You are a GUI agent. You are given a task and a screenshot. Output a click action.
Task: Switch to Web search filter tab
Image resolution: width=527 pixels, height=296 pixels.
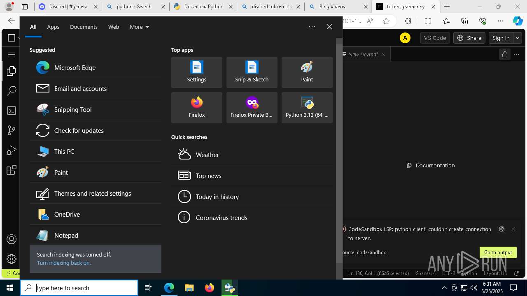pos(114,27)
